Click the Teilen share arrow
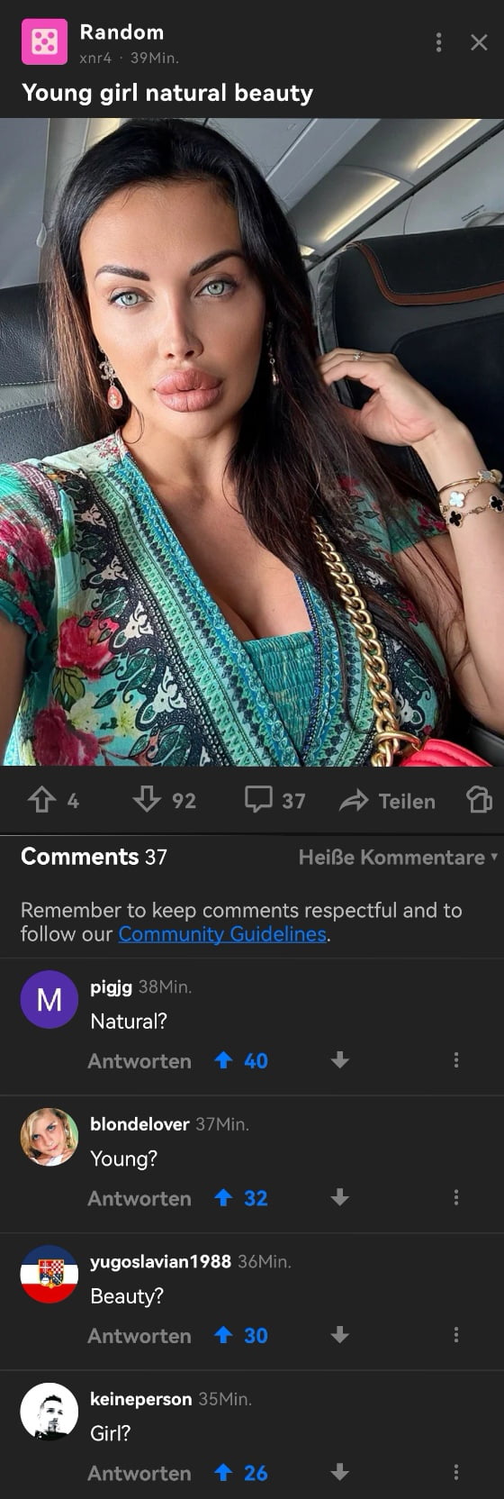The height and width of the screenshot is (1499, 504). pos(354,800)
